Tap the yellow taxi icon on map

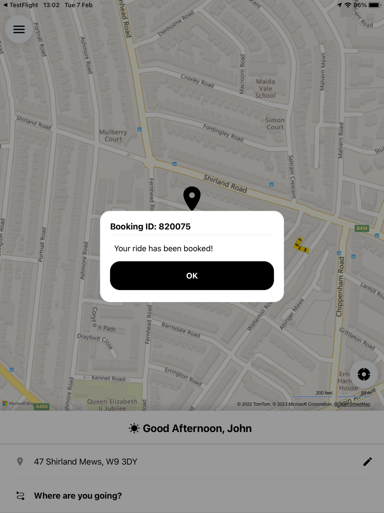[301, 245]
